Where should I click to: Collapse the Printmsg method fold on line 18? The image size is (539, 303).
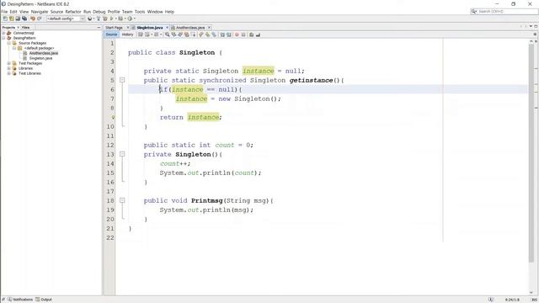tap(122, 200)
